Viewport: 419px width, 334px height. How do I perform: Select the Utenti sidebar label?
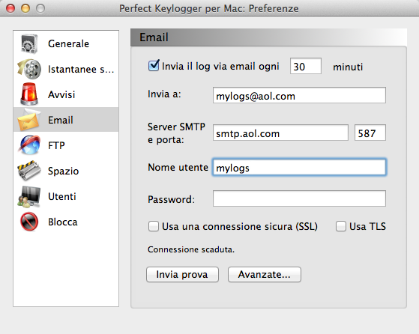click(x=62, y=196)
